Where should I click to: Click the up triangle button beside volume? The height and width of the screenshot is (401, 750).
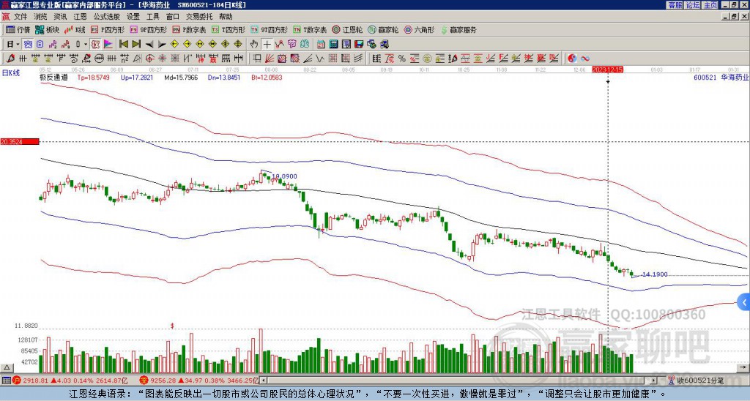click(7, 367)
